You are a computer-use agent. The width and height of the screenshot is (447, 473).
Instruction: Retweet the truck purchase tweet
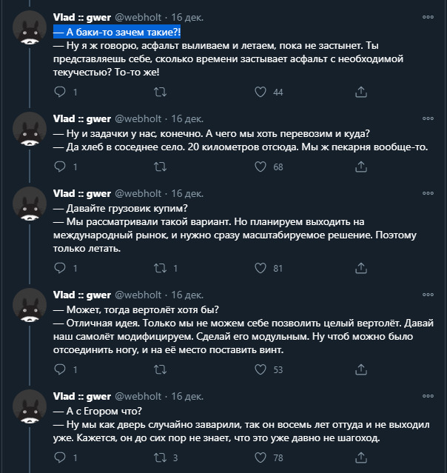tap(159, 269)
